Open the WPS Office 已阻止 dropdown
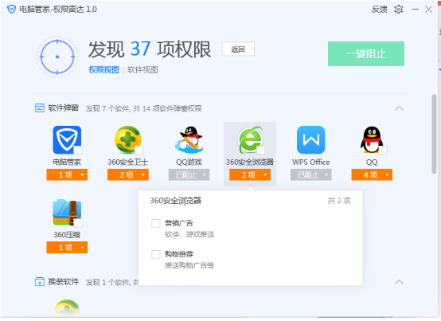This screenshot has height=321, width=441. tap(310, 174)
